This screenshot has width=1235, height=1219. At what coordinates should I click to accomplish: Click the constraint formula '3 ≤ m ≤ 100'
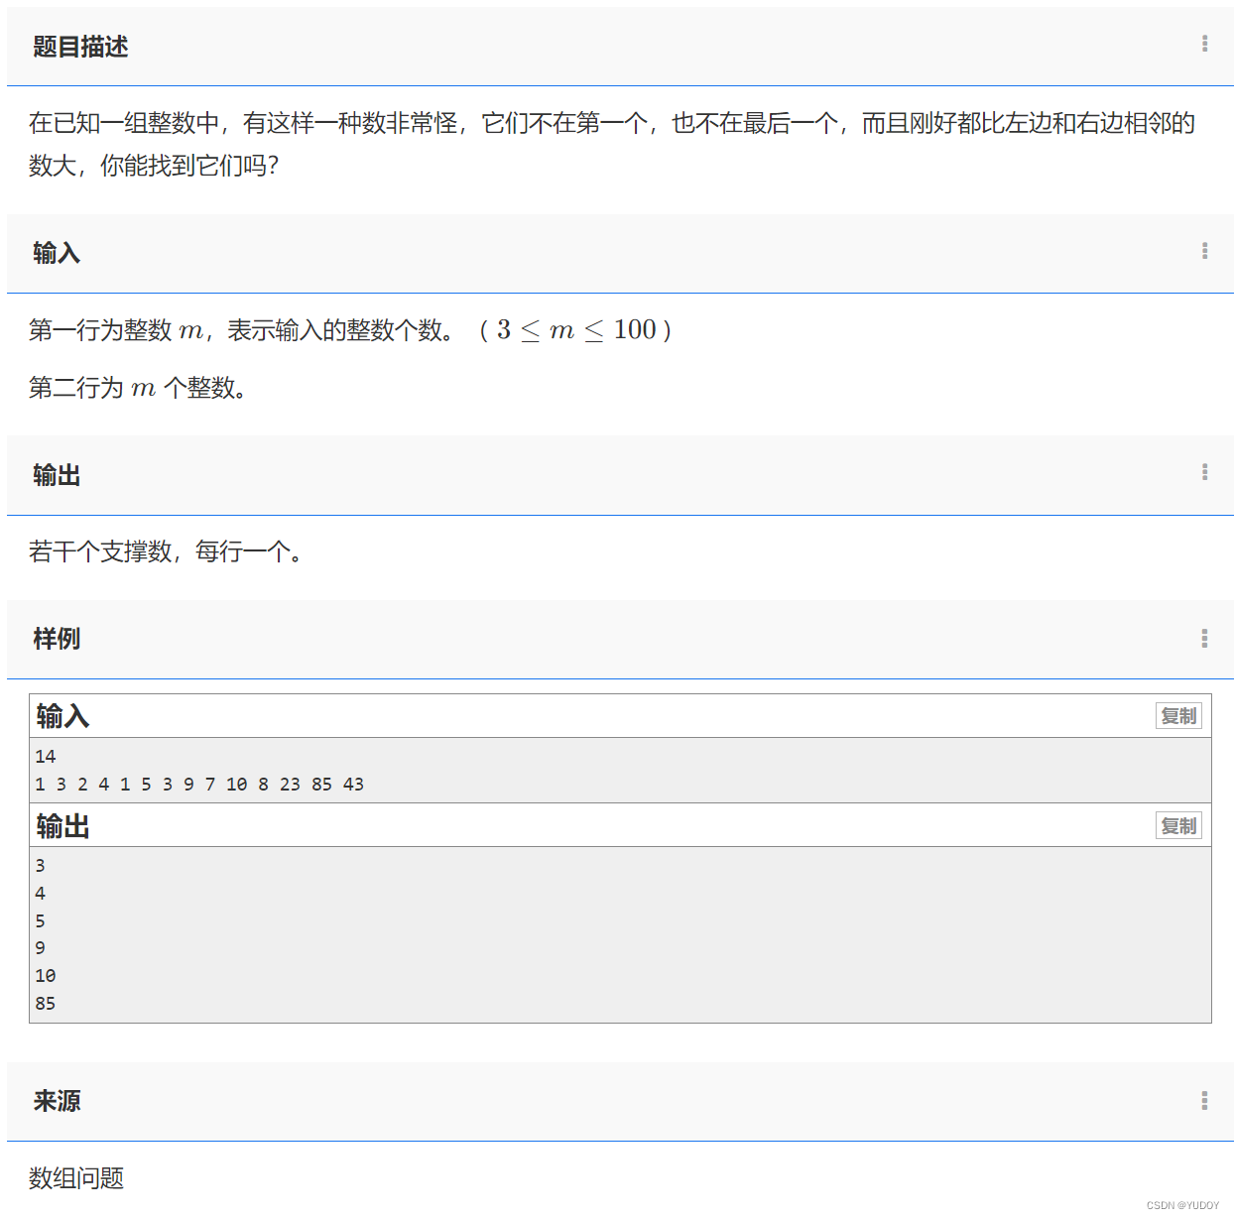pos(576,329)
